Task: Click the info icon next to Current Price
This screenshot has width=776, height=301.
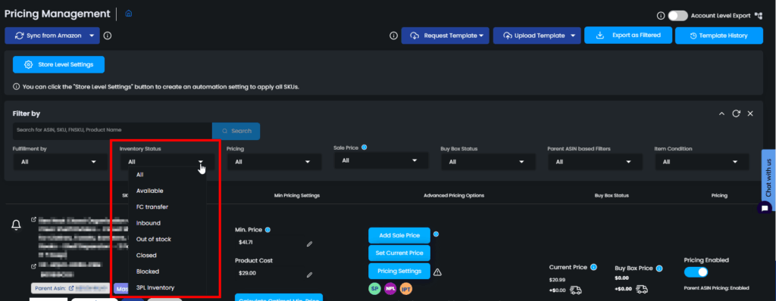Action: (x=593, y=268)
